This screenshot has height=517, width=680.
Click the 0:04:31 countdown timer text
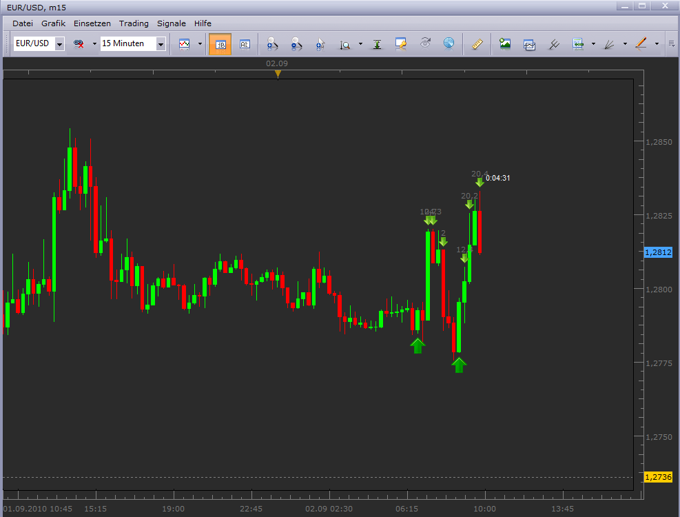497,178
